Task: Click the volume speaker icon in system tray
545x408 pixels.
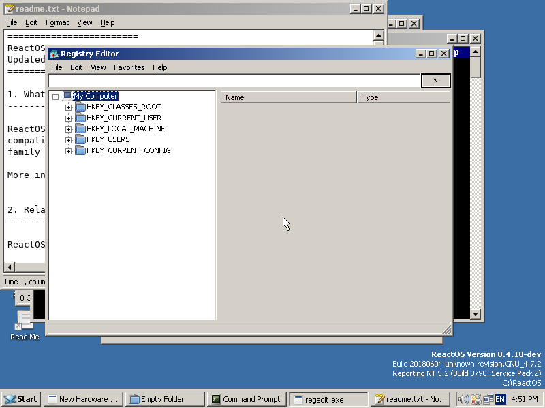Action: point(465,399)
